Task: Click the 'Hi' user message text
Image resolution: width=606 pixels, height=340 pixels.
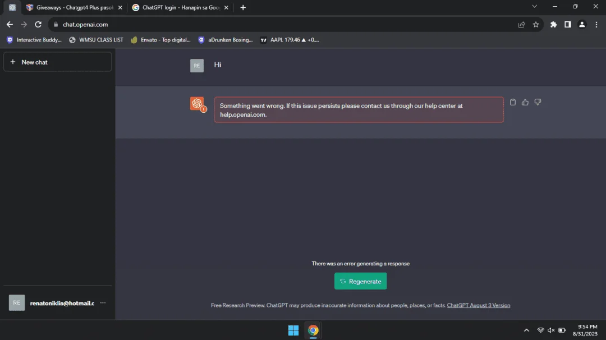Action: (x=218, y=65)
